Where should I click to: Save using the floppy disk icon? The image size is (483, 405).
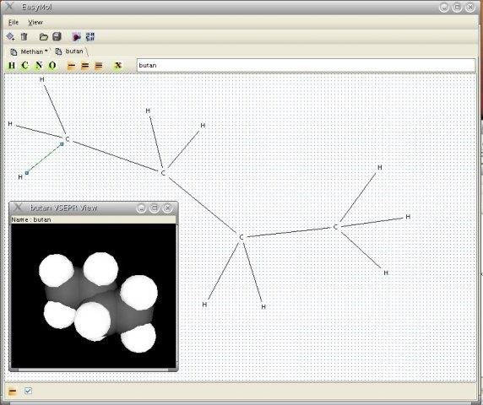(x=57, y=37)
